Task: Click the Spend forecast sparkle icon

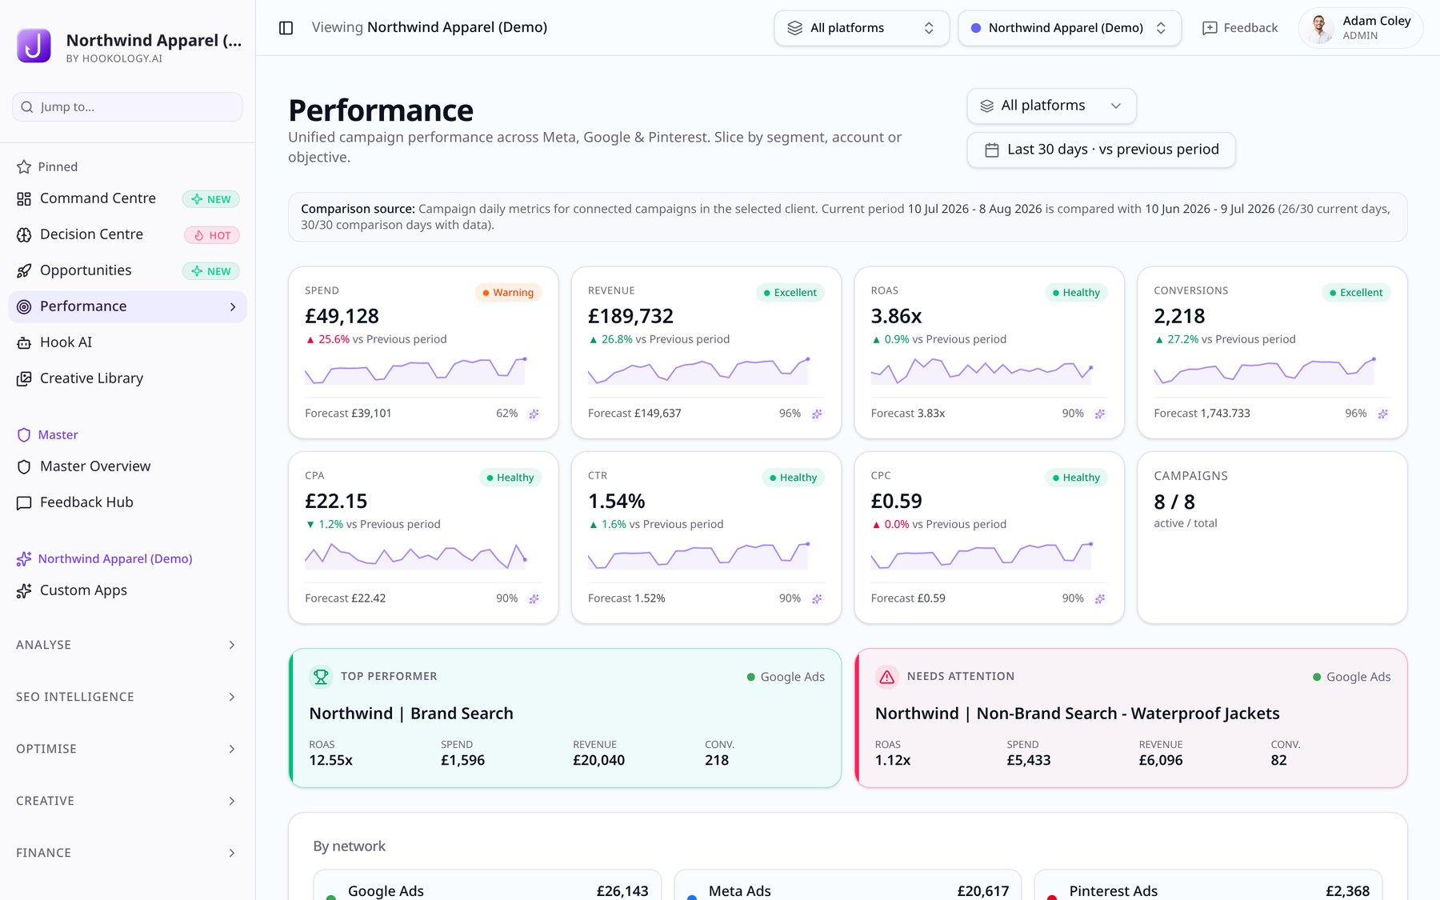Action: [x=534, y=414]
